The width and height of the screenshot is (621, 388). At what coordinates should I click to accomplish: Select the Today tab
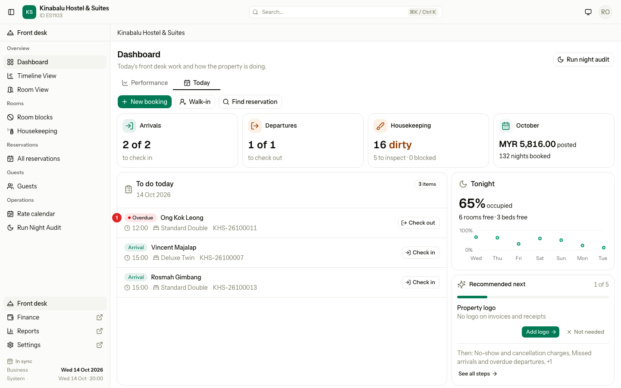(x=197, y=83)
